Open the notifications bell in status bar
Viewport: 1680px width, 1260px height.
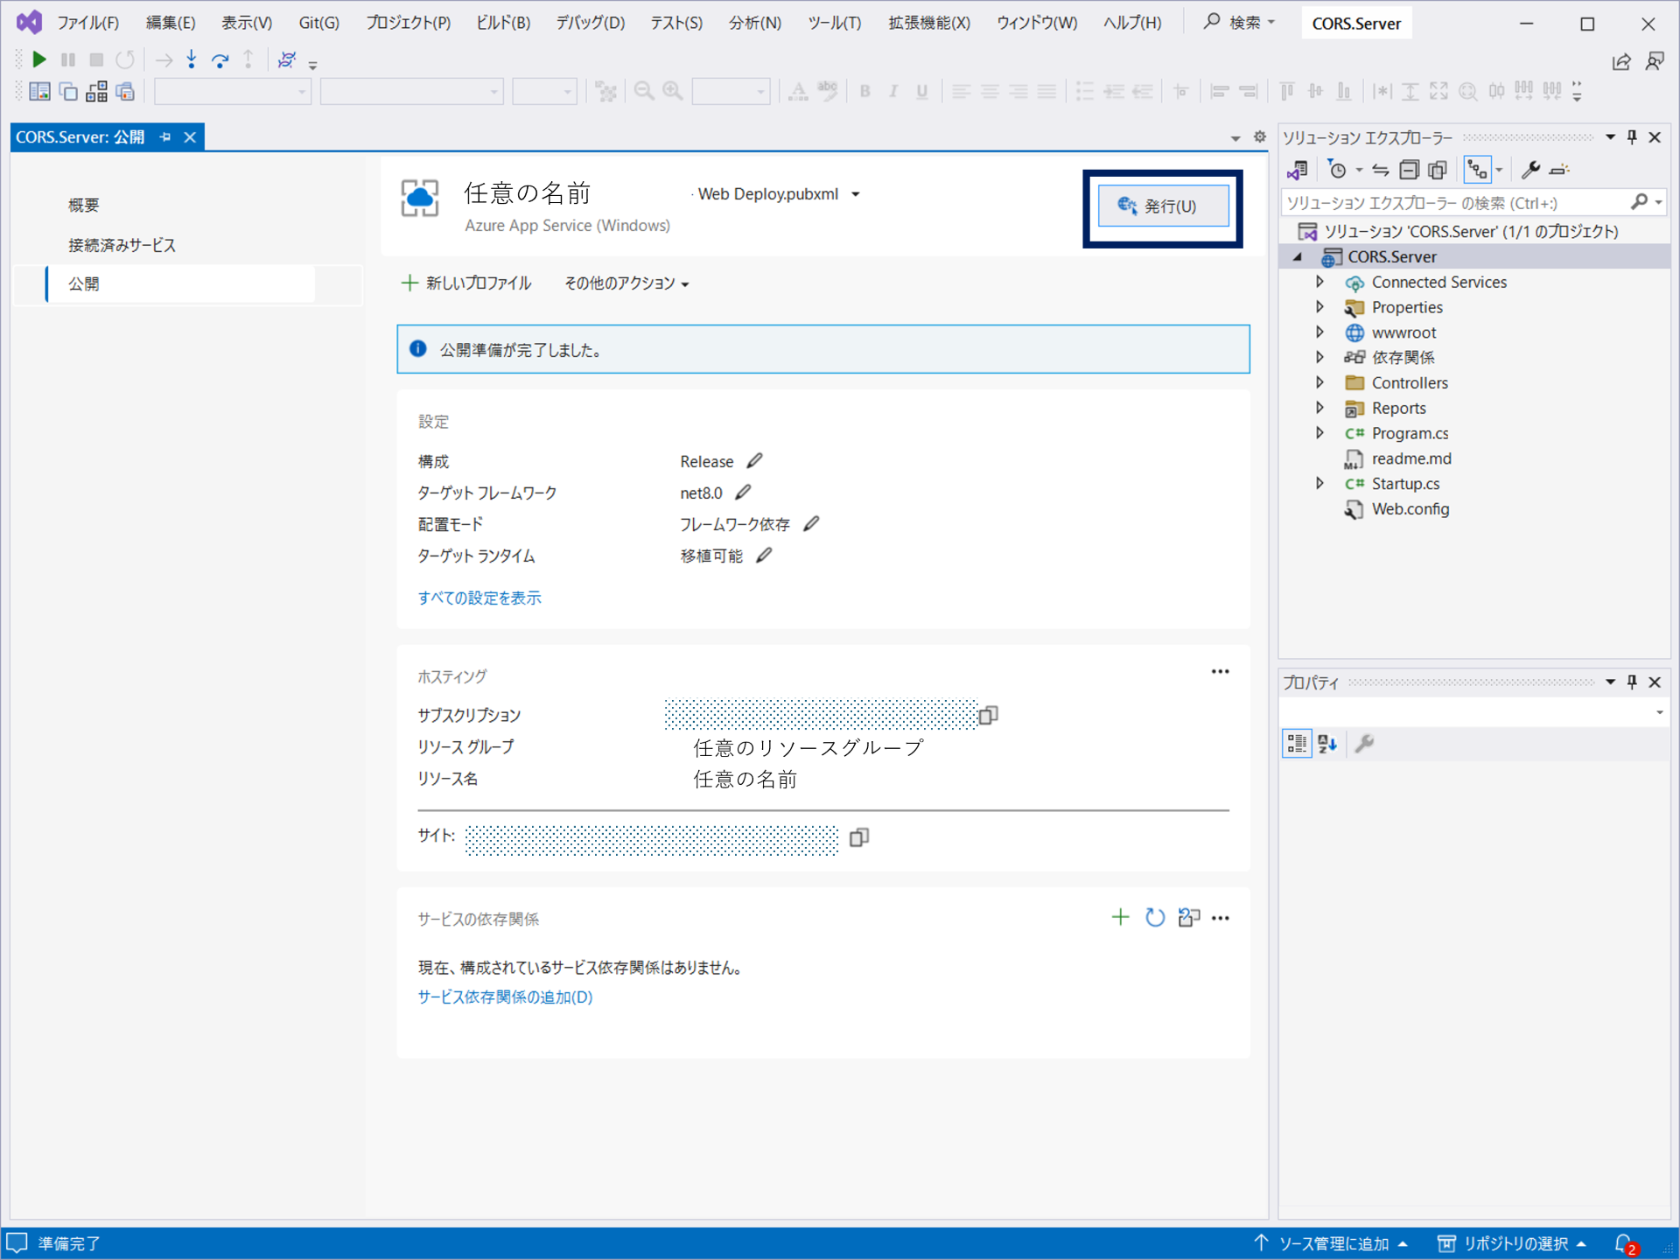1625,1243
